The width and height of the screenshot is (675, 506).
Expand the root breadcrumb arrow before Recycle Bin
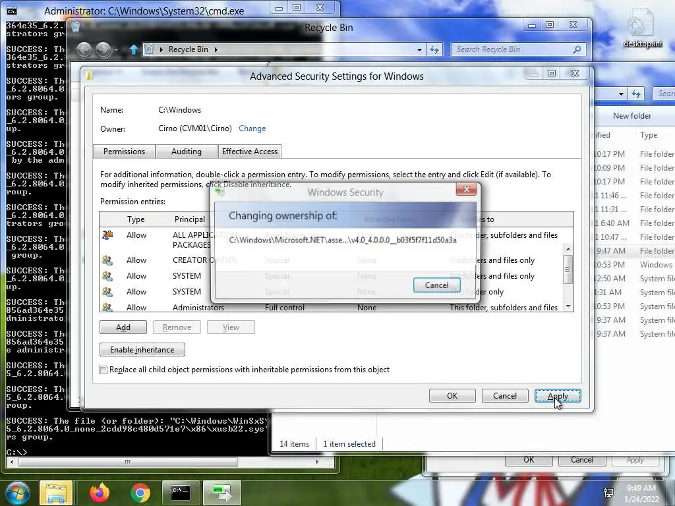pos(161,49)
